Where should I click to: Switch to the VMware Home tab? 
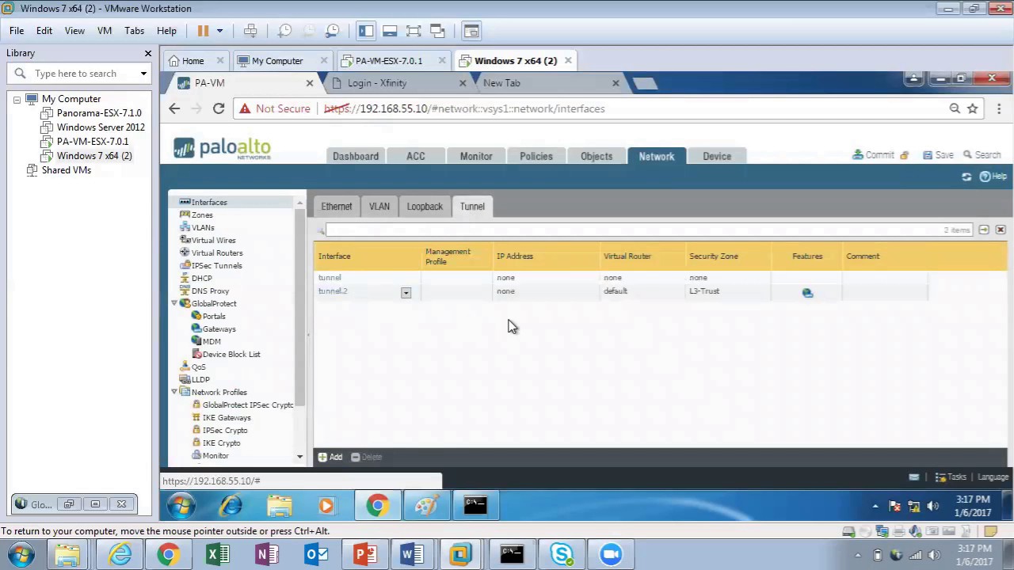click(193, 61)
